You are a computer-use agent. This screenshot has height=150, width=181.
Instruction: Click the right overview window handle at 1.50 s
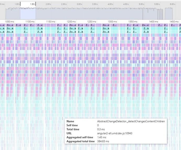coord(36,4)
